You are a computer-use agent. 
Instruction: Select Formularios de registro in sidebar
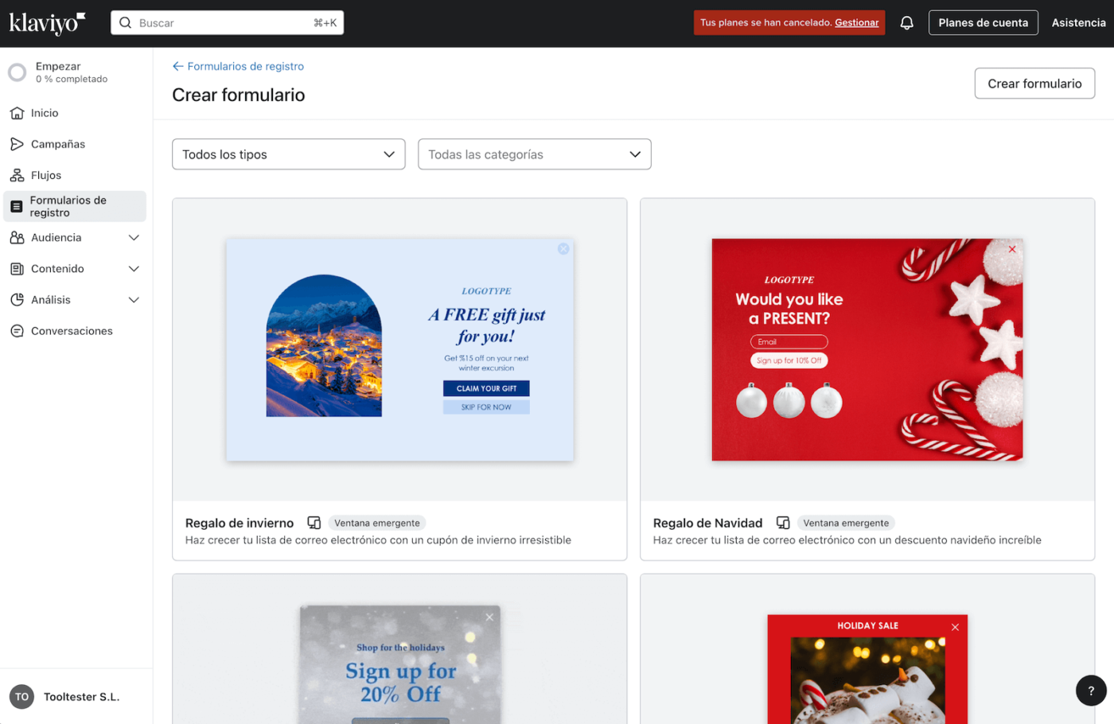click(75, 206)
